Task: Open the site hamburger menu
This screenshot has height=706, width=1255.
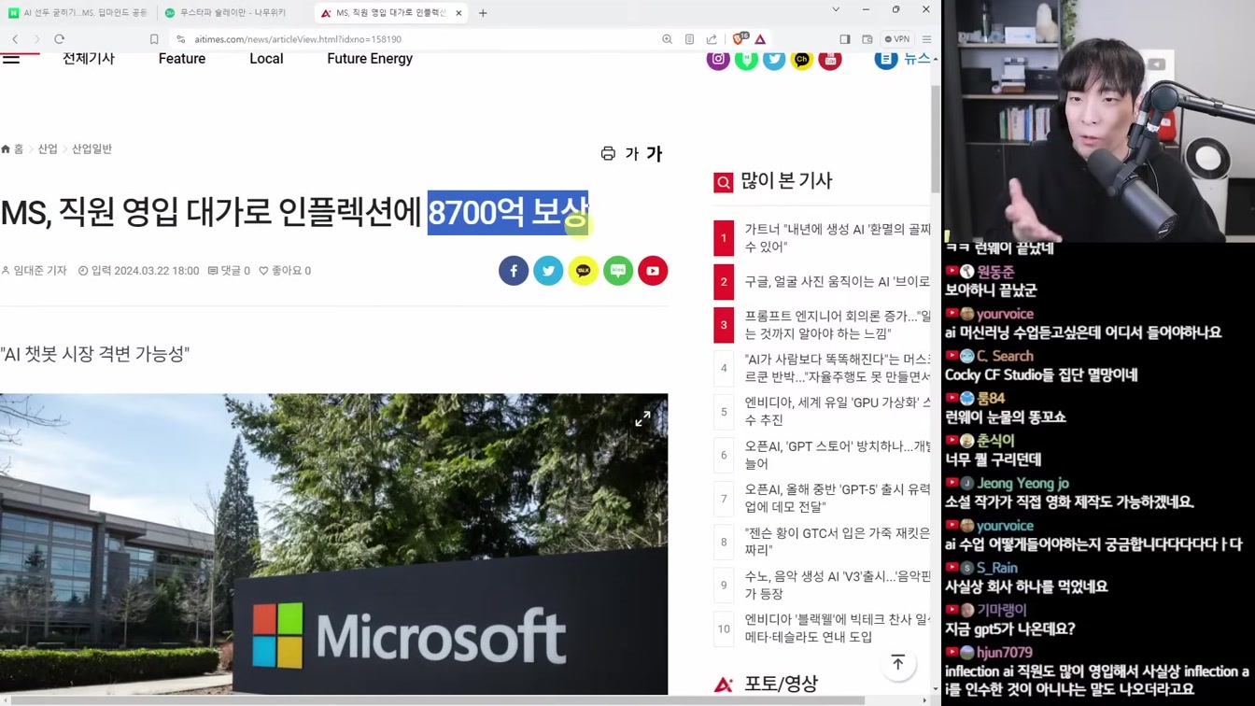Action: (x=11, y=59)
